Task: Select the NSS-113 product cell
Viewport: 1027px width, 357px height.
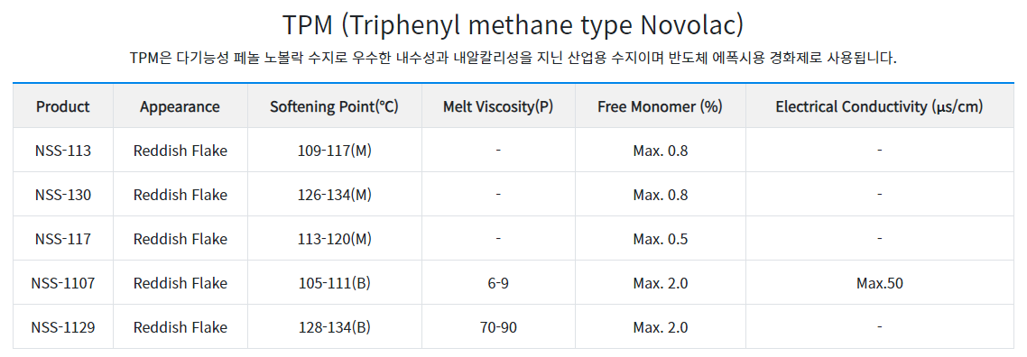Action: (x=63, y=151)
